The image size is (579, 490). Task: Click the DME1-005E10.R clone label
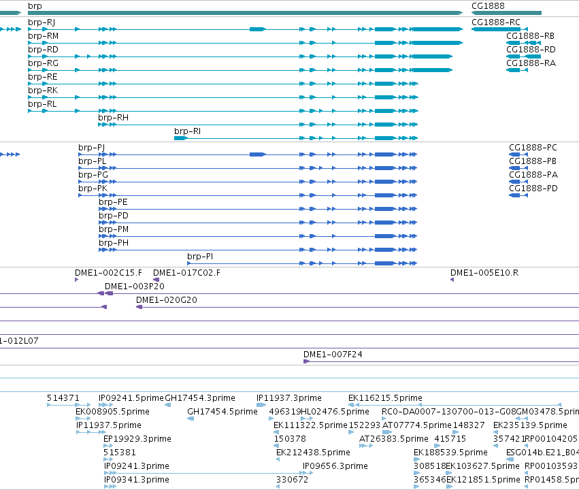(x=484, y=274)
